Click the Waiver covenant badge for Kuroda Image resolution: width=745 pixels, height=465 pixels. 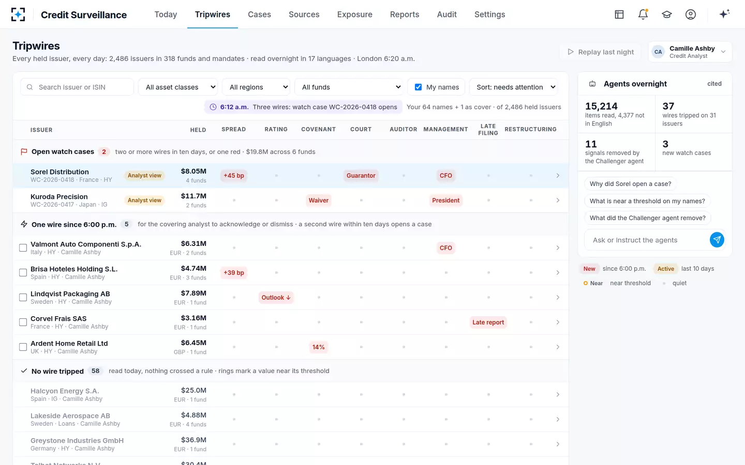point(319,200)
